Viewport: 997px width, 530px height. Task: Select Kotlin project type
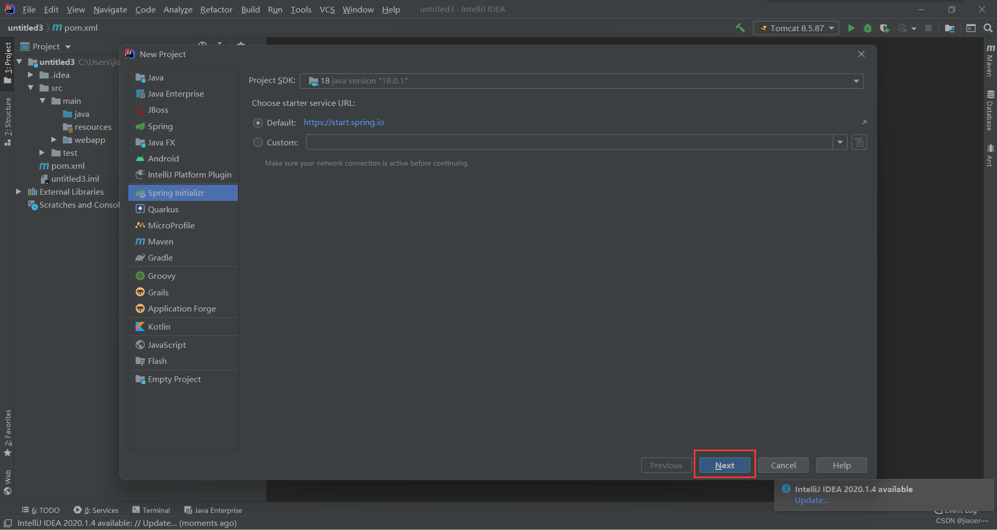point(183,327)
